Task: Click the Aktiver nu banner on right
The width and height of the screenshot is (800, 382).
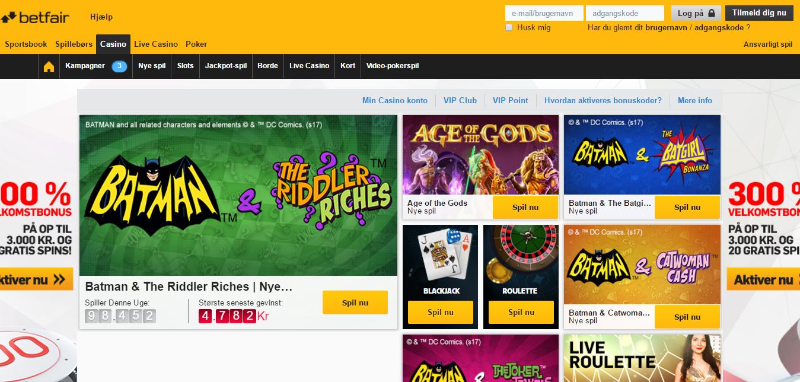Action: (763, 279)
